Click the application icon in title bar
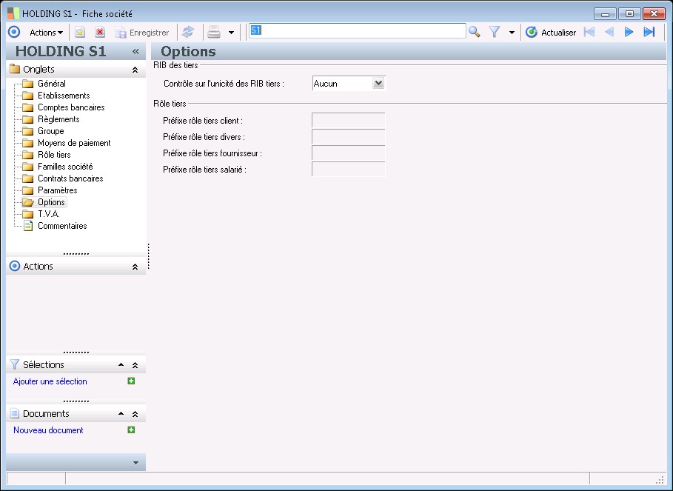 (13, 13)
